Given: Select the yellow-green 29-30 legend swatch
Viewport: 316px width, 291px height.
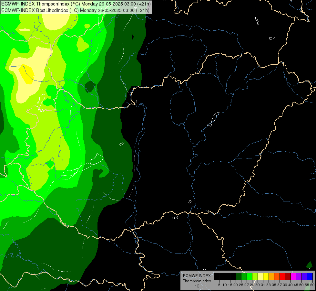Looking at the screenshot, I should (x=255, y=276).
